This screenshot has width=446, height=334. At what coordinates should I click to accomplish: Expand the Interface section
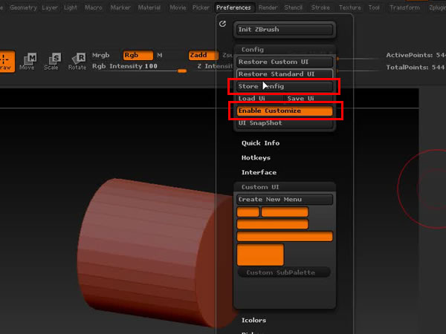[x=259, y=172]
